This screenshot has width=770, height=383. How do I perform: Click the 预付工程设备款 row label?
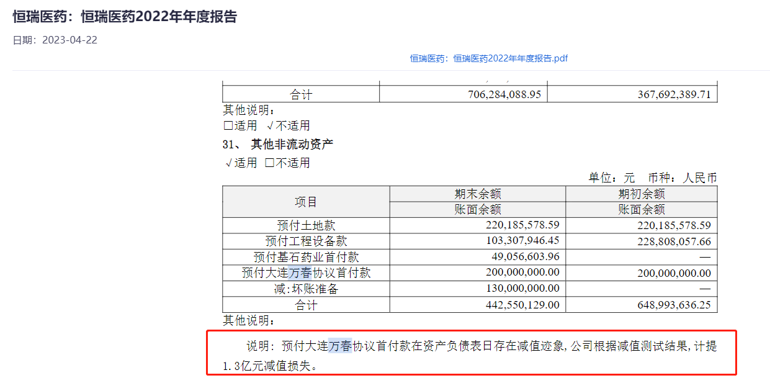306,241
